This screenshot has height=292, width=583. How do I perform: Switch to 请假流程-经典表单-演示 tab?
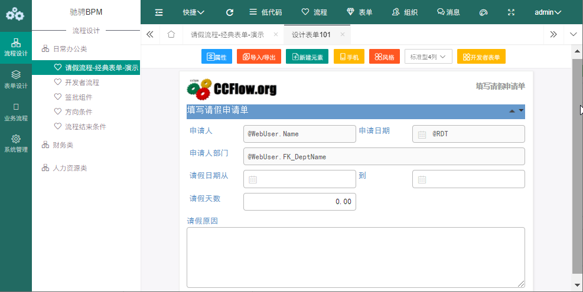tap(227, 35)
